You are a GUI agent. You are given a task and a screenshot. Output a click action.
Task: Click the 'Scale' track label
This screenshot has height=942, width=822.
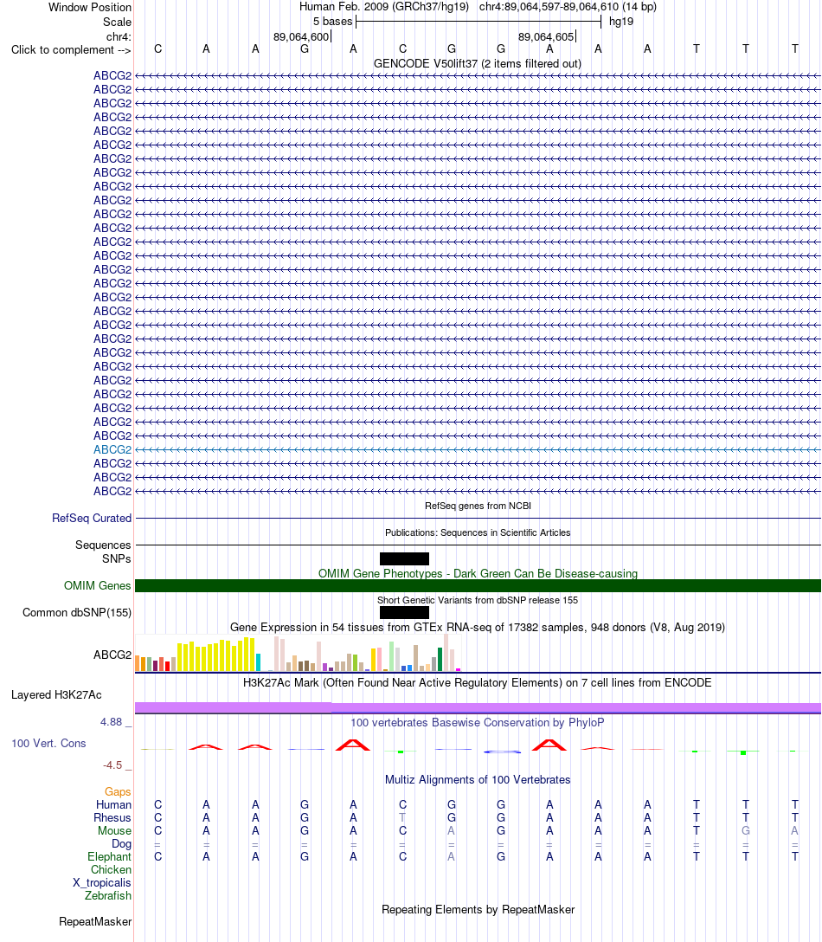[x=117, y=23]
